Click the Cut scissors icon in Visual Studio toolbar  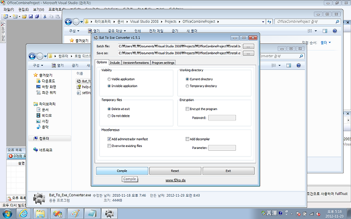[x=45, y=17]
